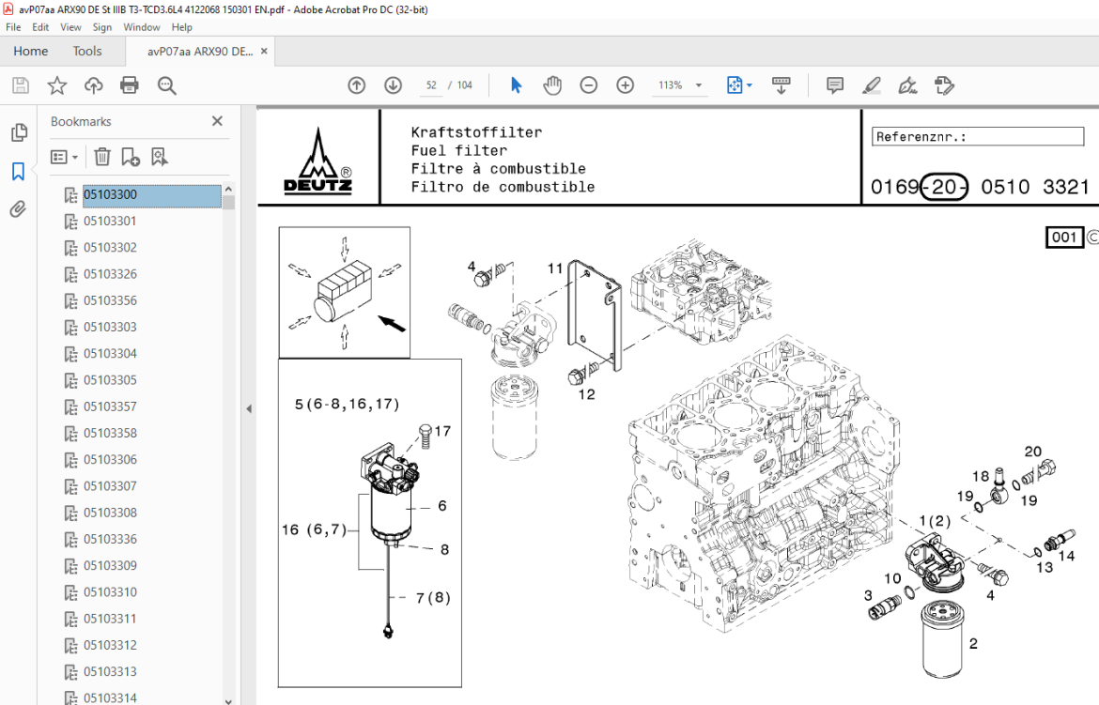Add a new bookmark
Image resolution: width=1099 pixels, height=705 pixels.
click(131, 157)
